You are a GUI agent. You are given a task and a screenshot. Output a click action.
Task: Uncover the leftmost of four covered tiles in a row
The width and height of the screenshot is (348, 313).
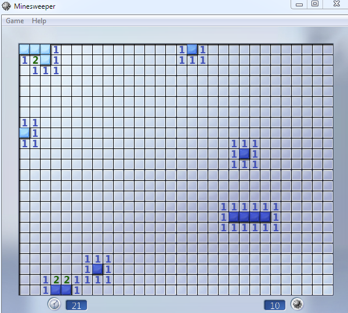click(234, 217)
